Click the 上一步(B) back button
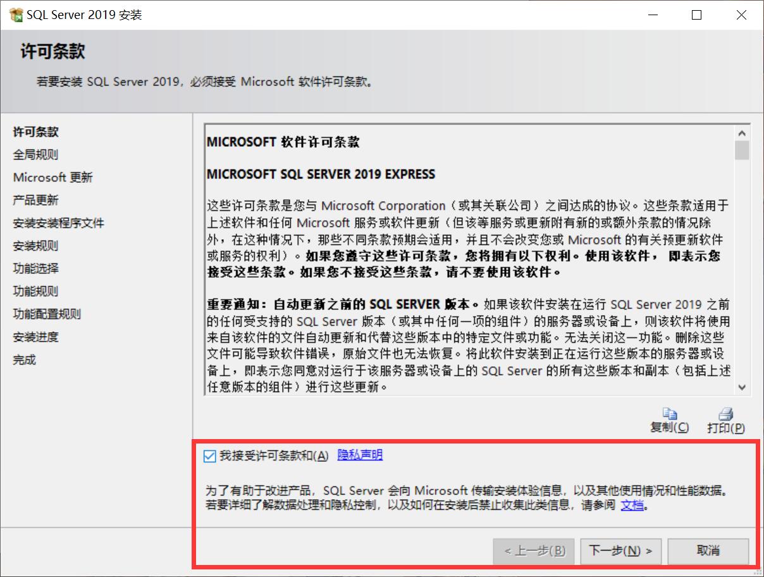 pos(534,550)
